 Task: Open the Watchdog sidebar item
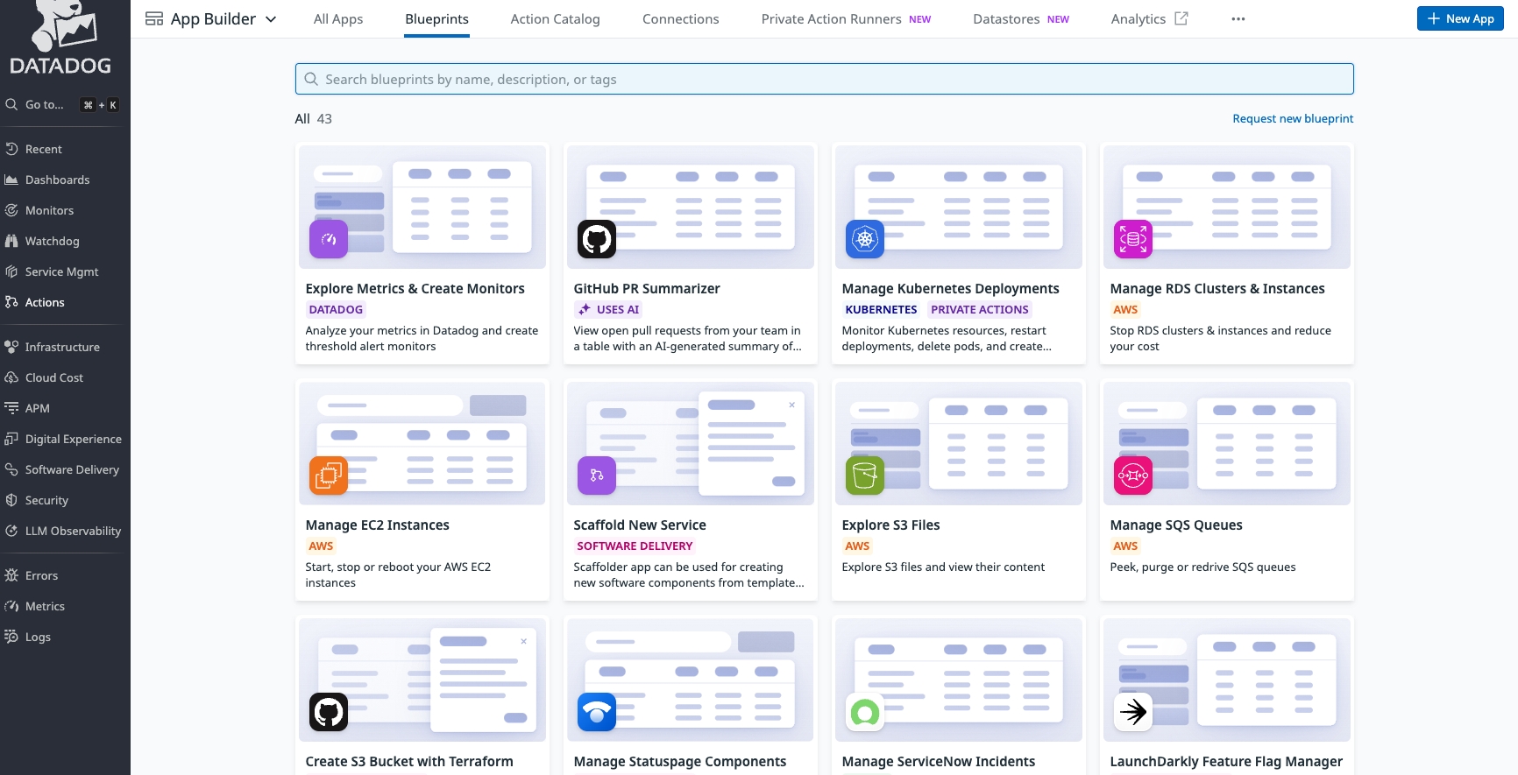pyautogui.click(x=52, y=241)
